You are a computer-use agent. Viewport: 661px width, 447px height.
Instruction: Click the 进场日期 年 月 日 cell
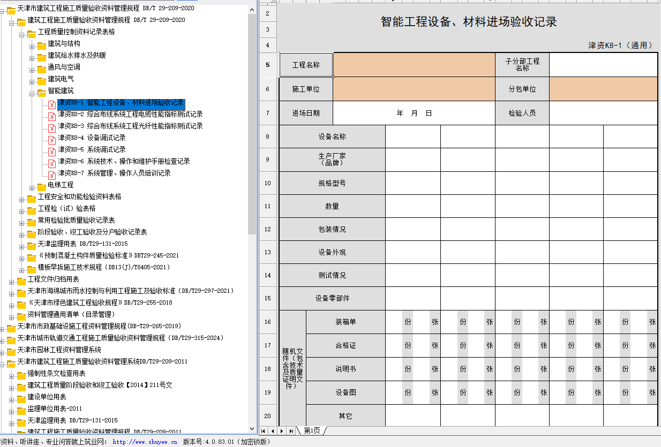414,113
